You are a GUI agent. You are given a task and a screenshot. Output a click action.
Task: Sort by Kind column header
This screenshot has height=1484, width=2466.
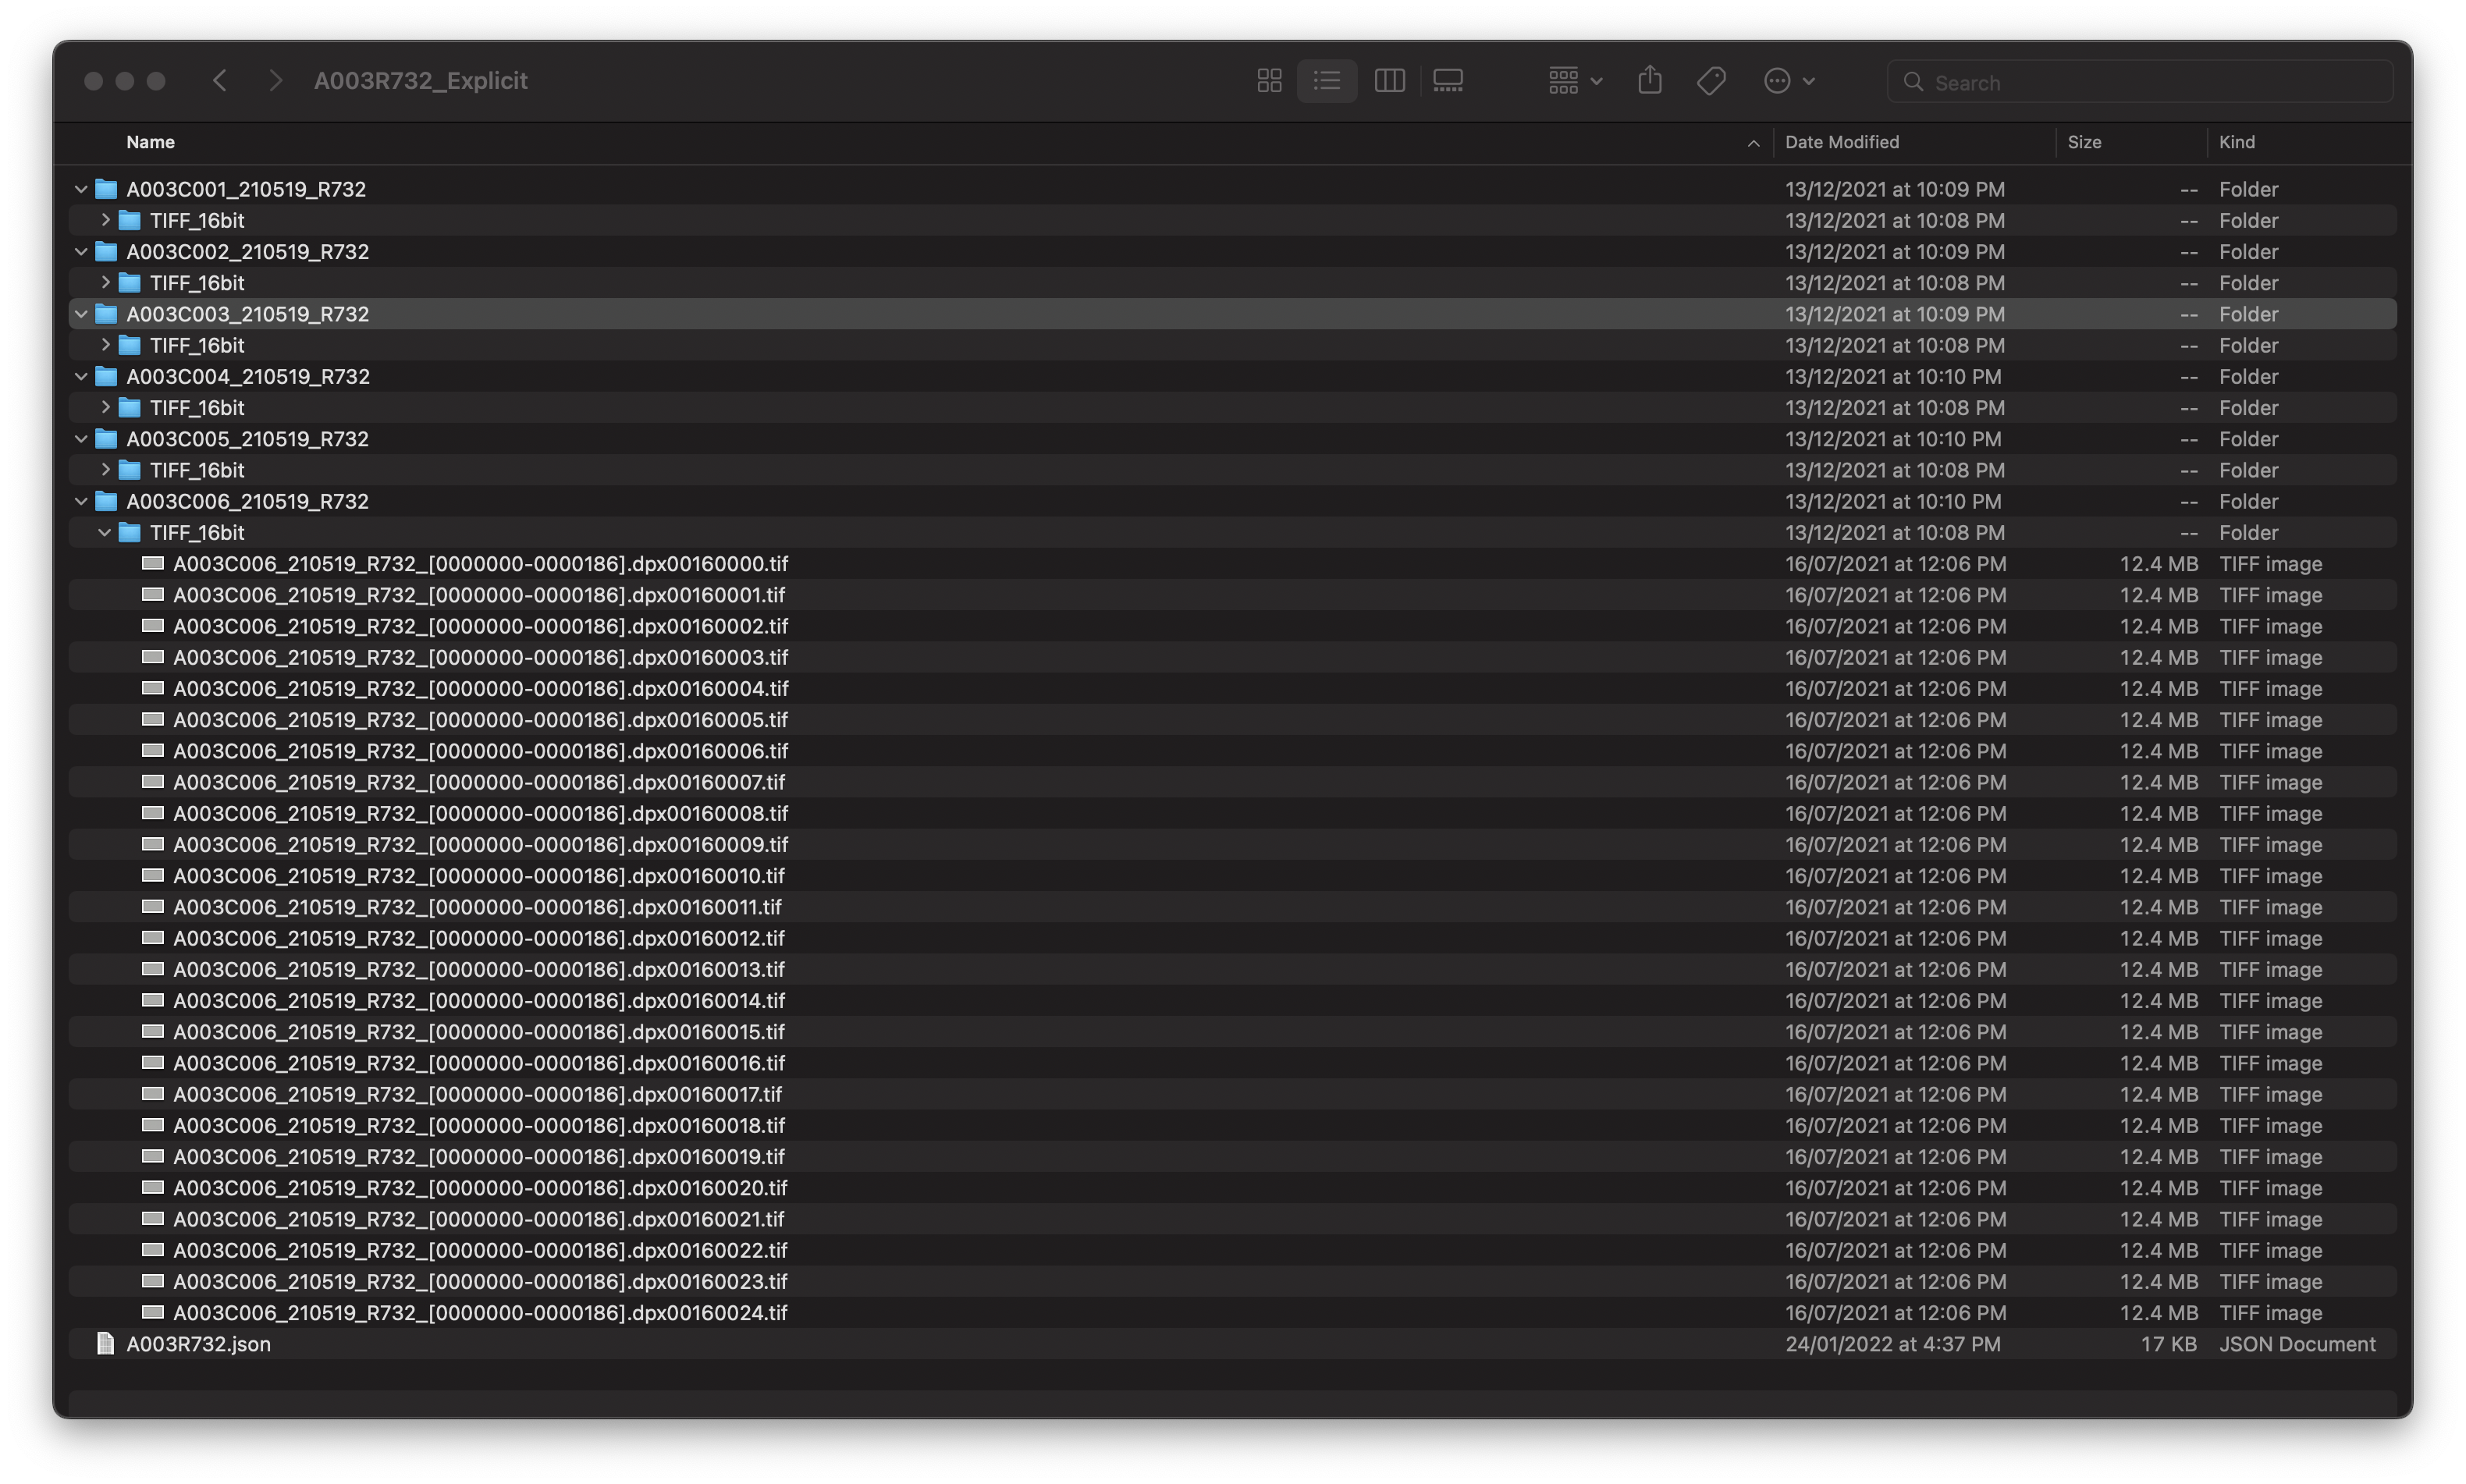point(2236,142)
